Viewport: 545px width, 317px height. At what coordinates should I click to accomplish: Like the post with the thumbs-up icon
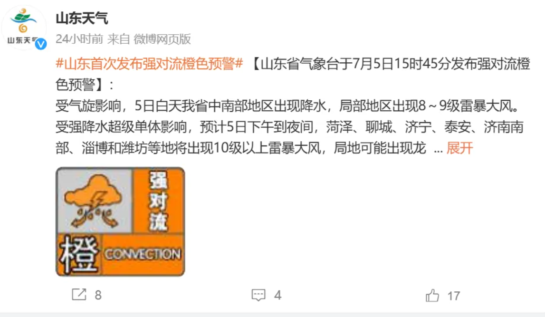(x=432, y=296)
